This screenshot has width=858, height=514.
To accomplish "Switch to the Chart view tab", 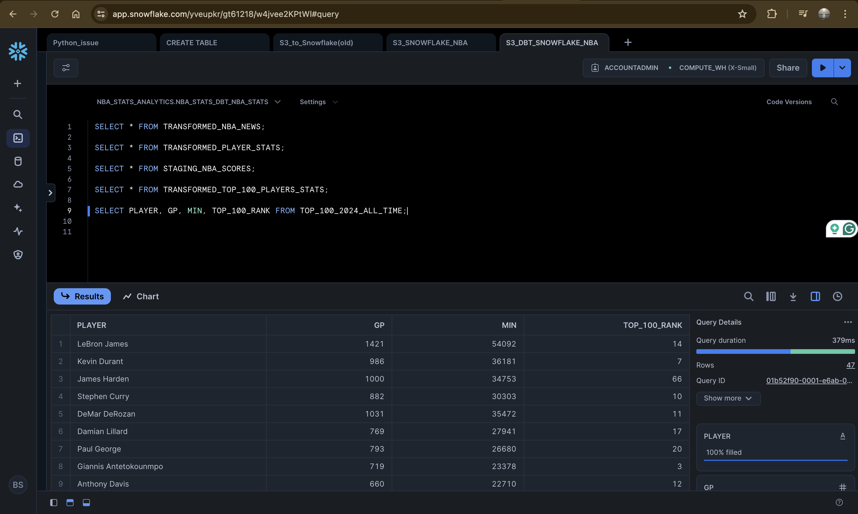I will pyautogui.click(x=141, y=296).
